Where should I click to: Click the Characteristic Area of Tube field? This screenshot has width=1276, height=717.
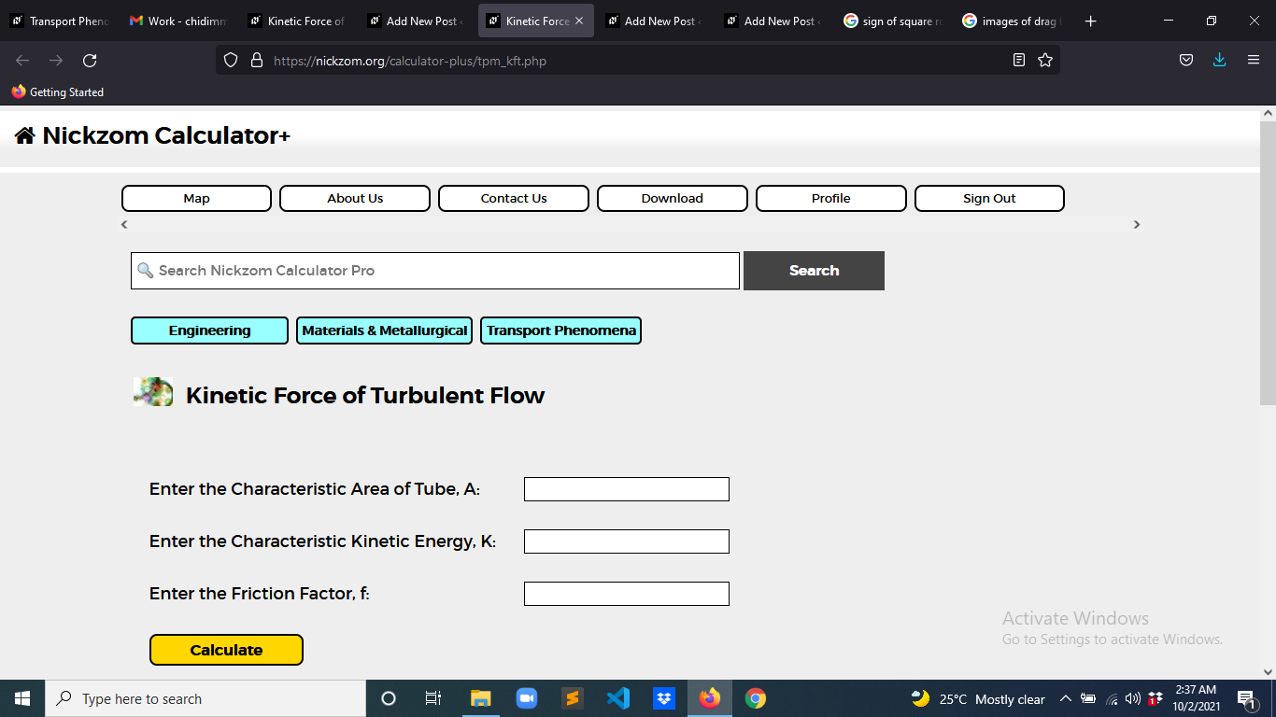coord(627,489)
